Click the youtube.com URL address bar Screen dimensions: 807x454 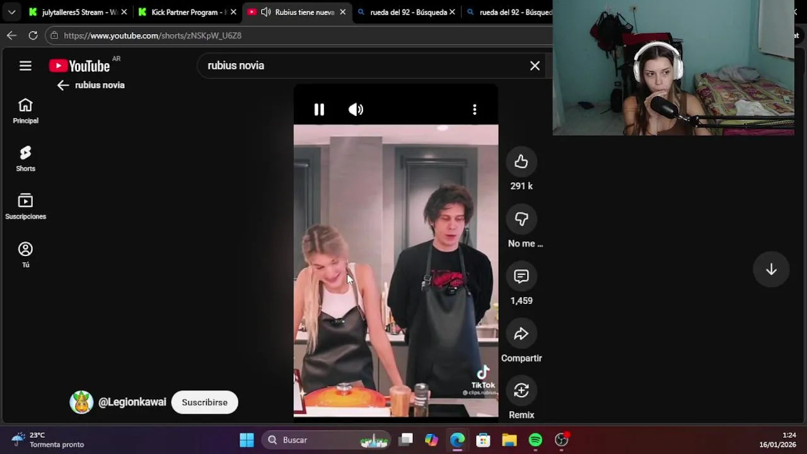[153, 35]
